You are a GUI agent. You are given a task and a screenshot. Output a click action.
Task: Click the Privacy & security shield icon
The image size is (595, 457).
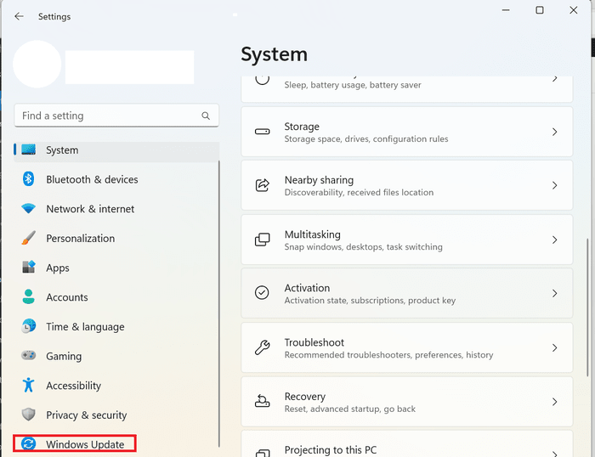[28, 415]
